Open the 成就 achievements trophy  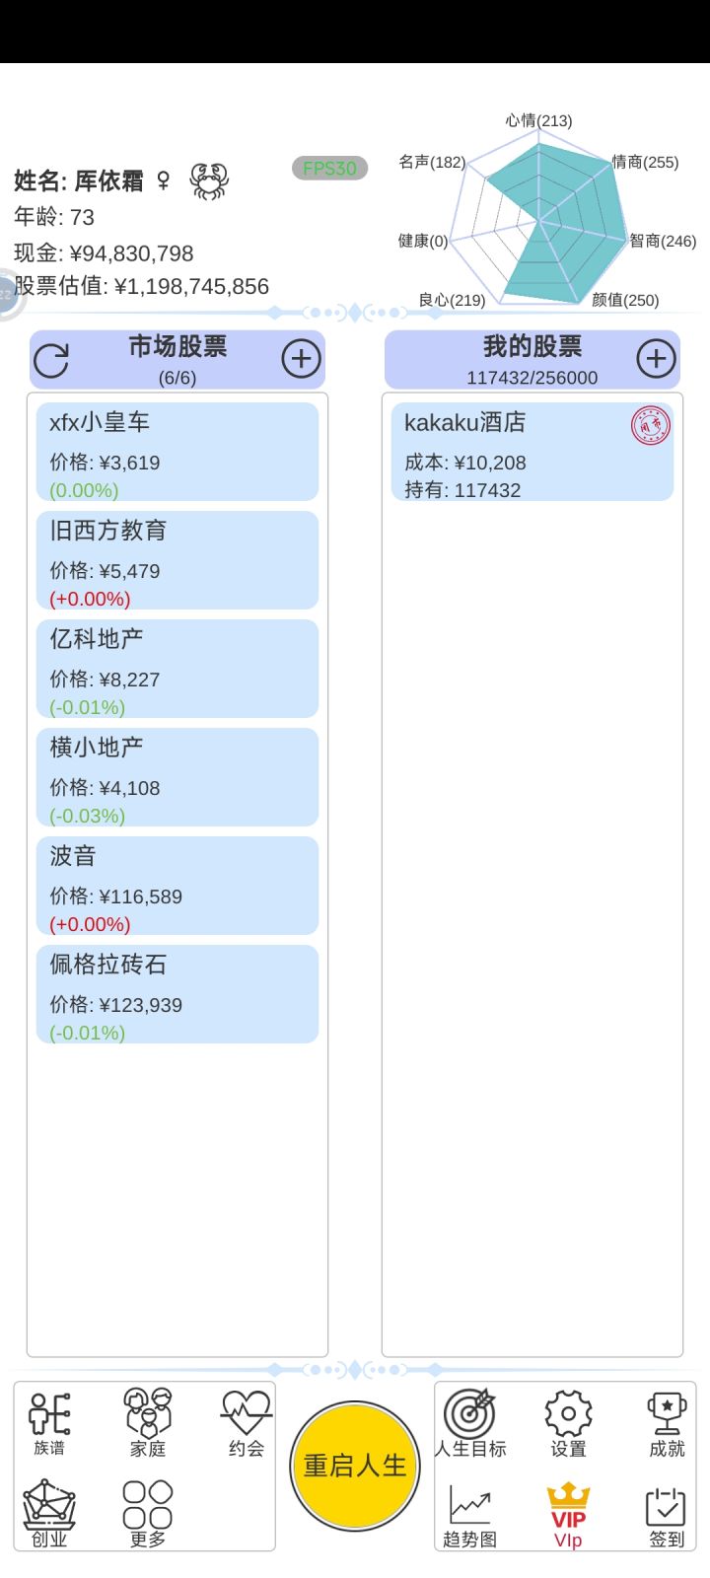tap(667, 1423)
